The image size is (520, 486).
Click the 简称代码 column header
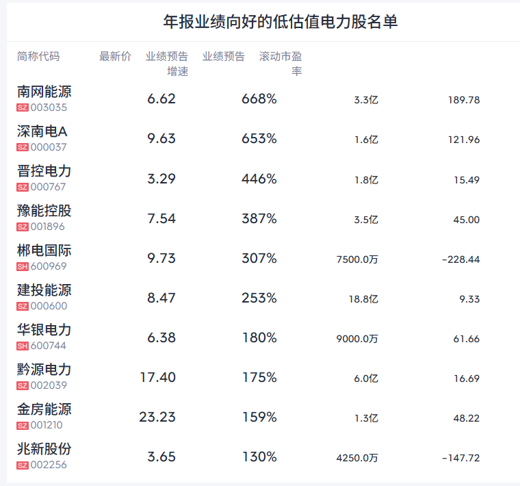[38, 56]
